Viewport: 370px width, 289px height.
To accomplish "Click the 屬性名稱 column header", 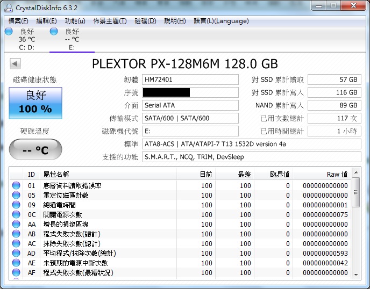I will tap(108, 174).
